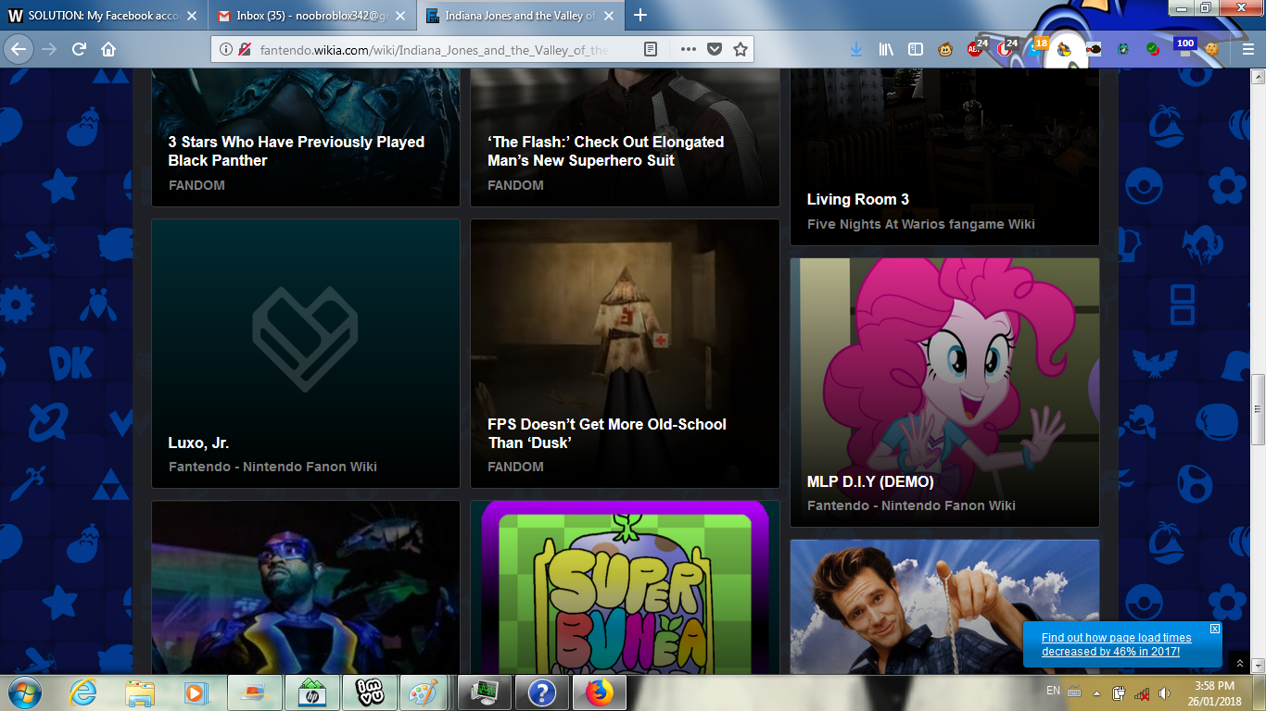Open the Flash Elongated Man article

pyautogui.click(x=605, y=151)
